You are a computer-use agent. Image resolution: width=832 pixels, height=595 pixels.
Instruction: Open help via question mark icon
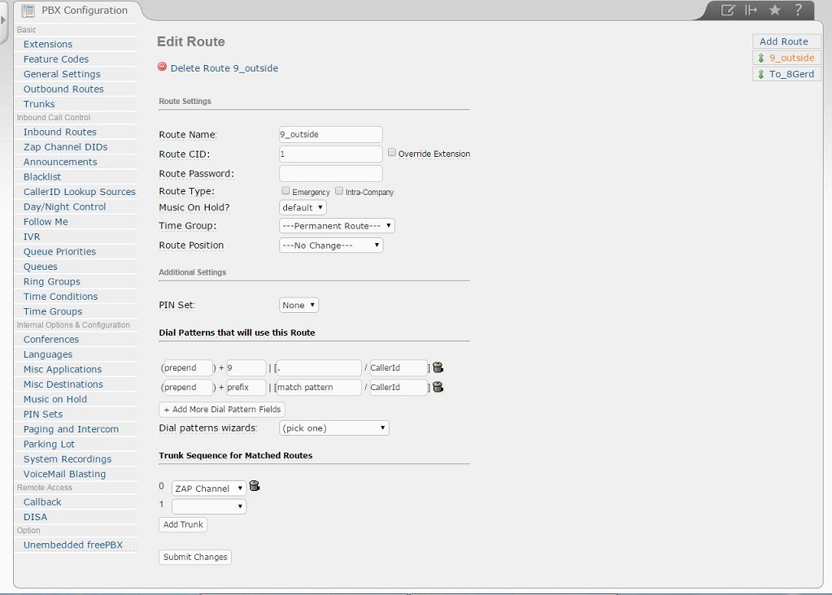[x=799, y=11]
